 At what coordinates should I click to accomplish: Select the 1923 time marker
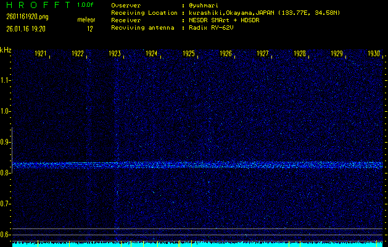pos(115,54)
